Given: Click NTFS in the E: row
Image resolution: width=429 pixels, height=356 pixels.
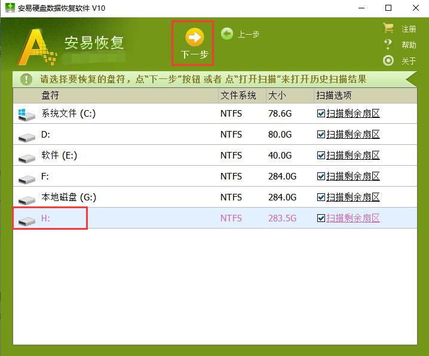Looking at the screenshot, I should tap(231, 156).
